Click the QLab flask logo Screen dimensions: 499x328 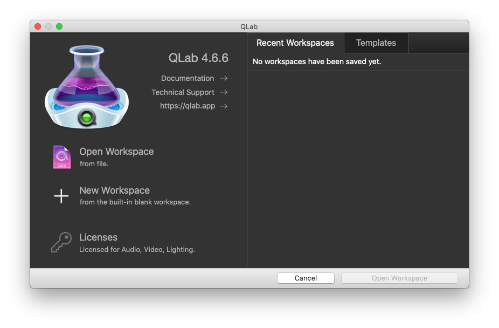(87, 87)
